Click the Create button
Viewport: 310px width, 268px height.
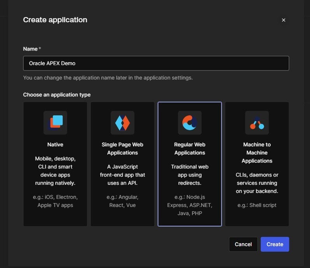[275, 244]
